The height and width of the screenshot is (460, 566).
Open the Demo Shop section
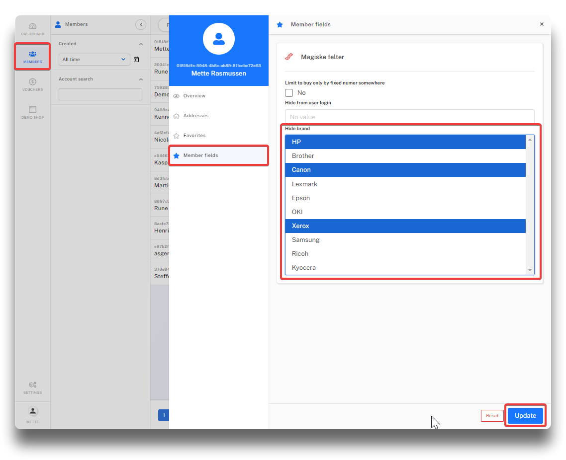[x=32, y=112]
